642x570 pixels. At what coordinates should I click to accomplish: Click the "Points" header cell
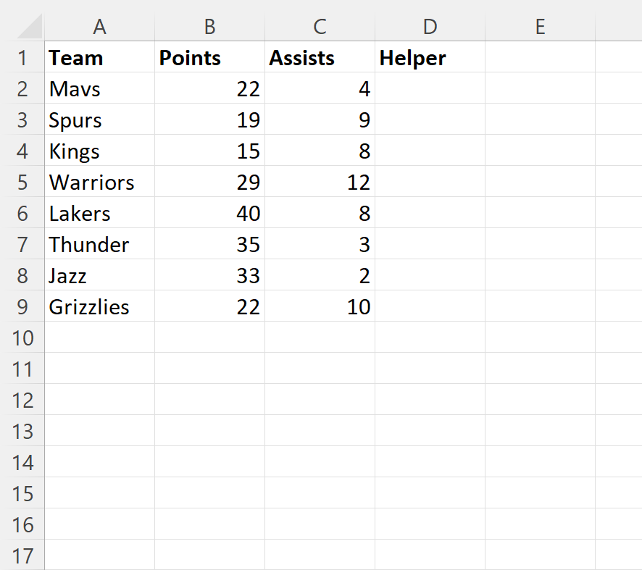click(209, 58)
